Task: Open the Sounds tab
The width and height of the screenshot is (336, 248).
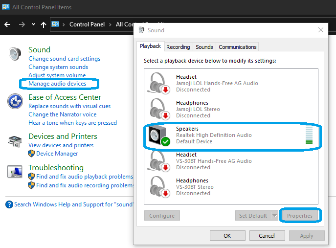Action: [x=204, y=47]
